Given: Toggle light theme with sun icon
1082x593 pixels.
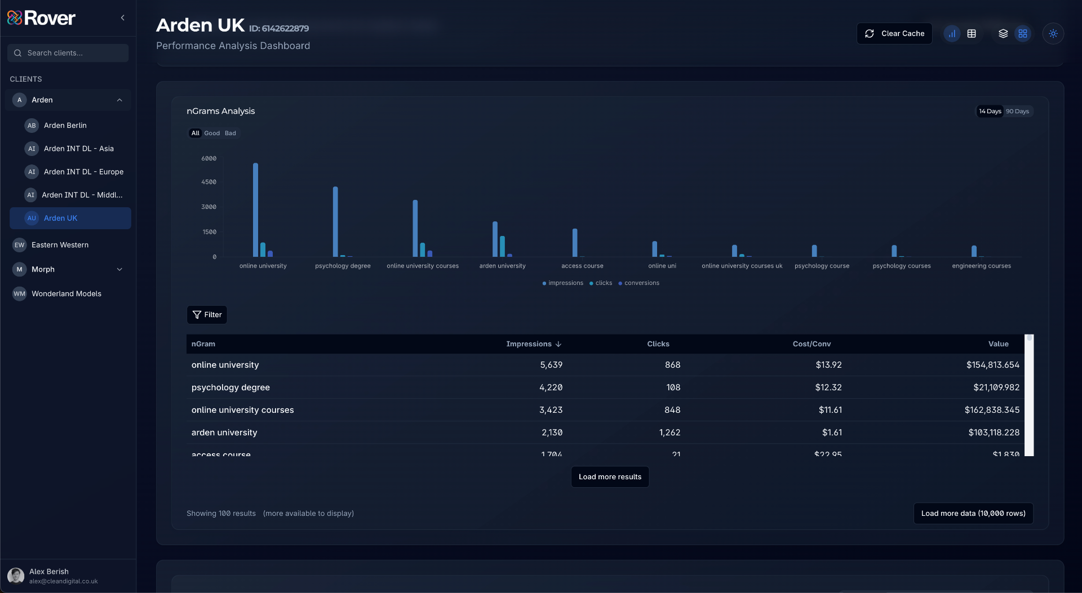Looking at the screenshot, I should pos(1053,34).
